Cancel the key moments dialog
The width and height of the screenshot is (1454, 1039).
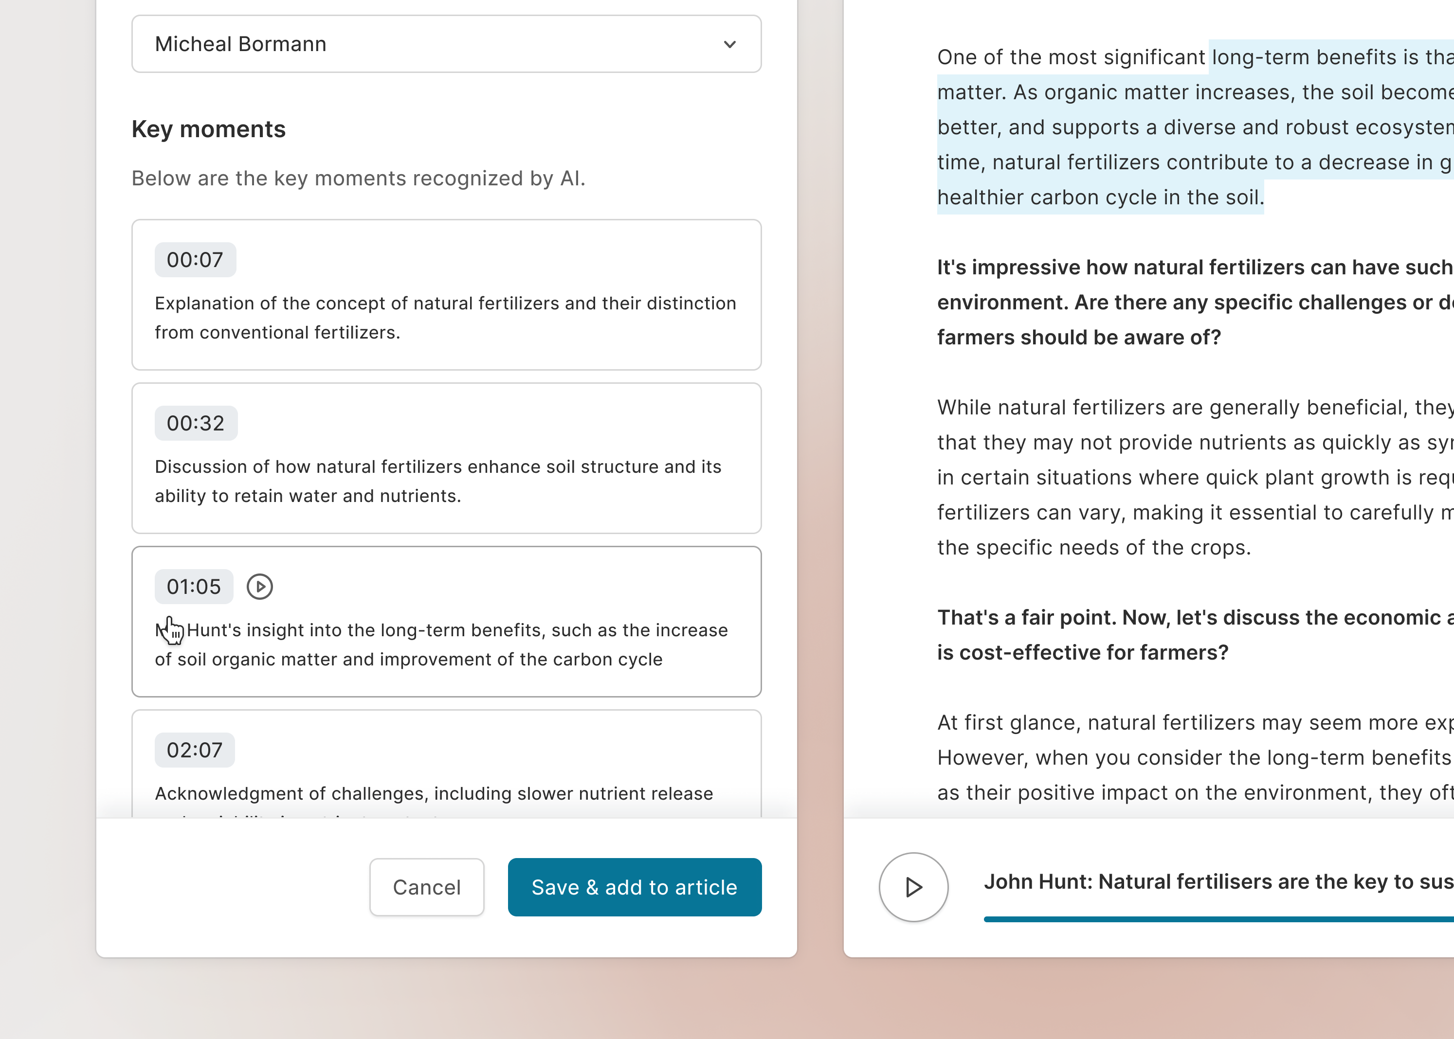point(426,887)
